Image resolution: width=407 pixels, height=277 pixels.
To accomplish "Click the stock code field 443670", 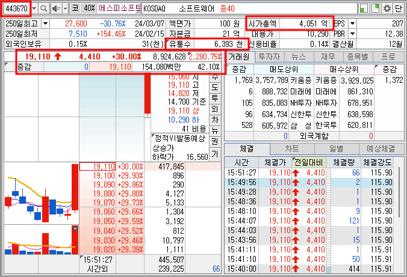I will (17, 8).
